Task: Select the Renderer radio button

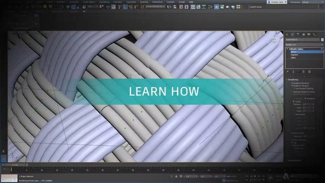Action: tap(306, 98)
